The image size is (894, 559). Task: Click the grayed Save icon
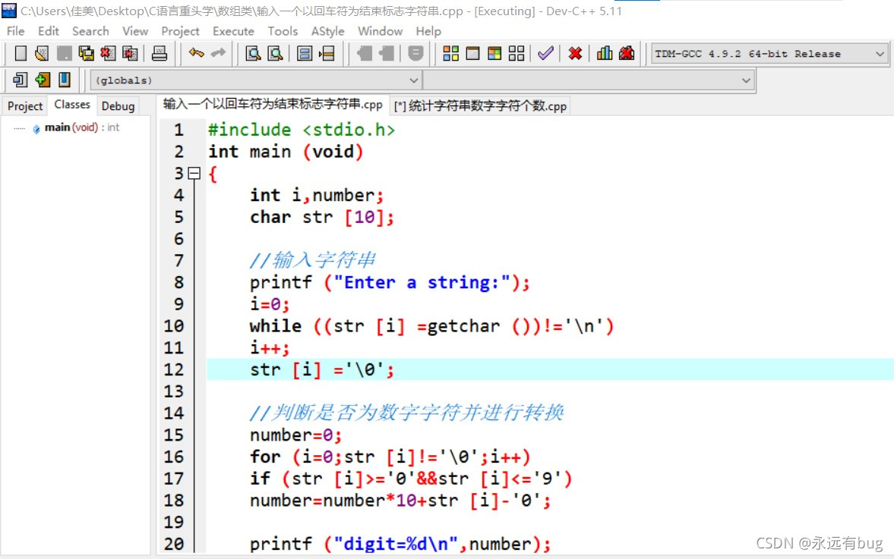point(64,54)
